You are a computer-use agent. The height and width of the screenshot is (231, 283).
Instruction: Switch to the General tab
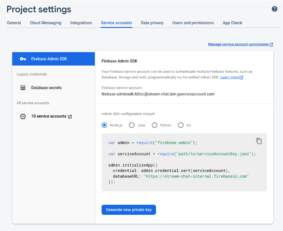pyautogui.click(x=14, y=23)
